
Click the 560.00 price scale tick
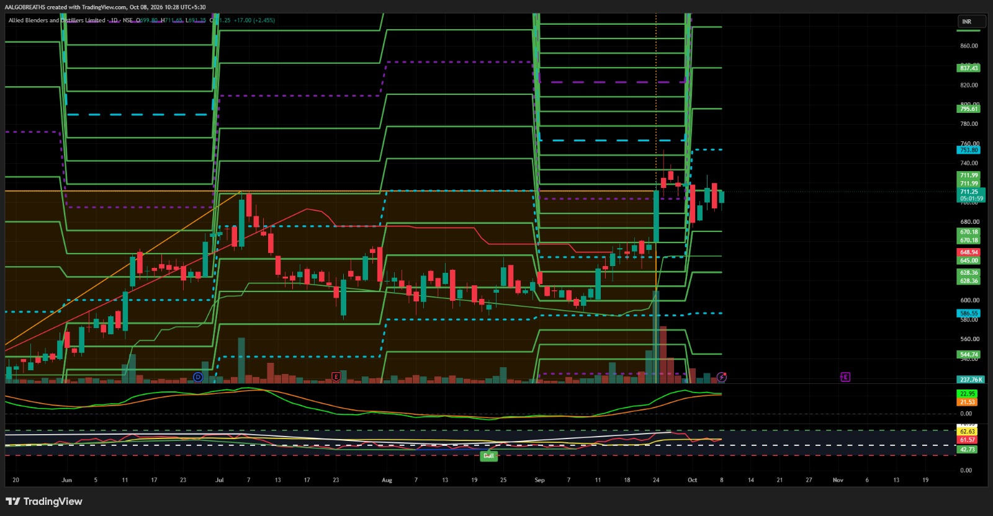(969, 339)
